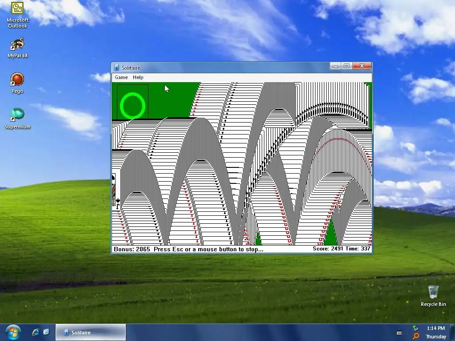Image resolution: width=455 pixels, height=341 pixels.
Task: Select the Microsoft Outlook desktop icon
Action: tap(17, 15)
